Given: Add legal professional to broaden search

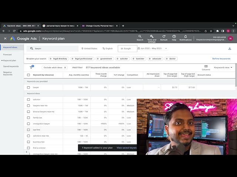Looking at the screenshot, I should click(x=82, y=59).
